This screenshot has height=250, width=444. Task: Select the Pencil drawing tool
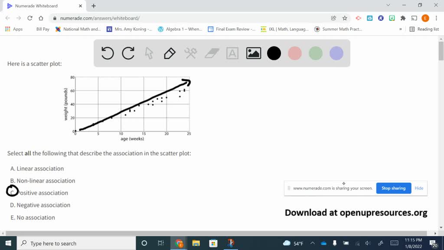pyautogui.click(x=170, y=53)
